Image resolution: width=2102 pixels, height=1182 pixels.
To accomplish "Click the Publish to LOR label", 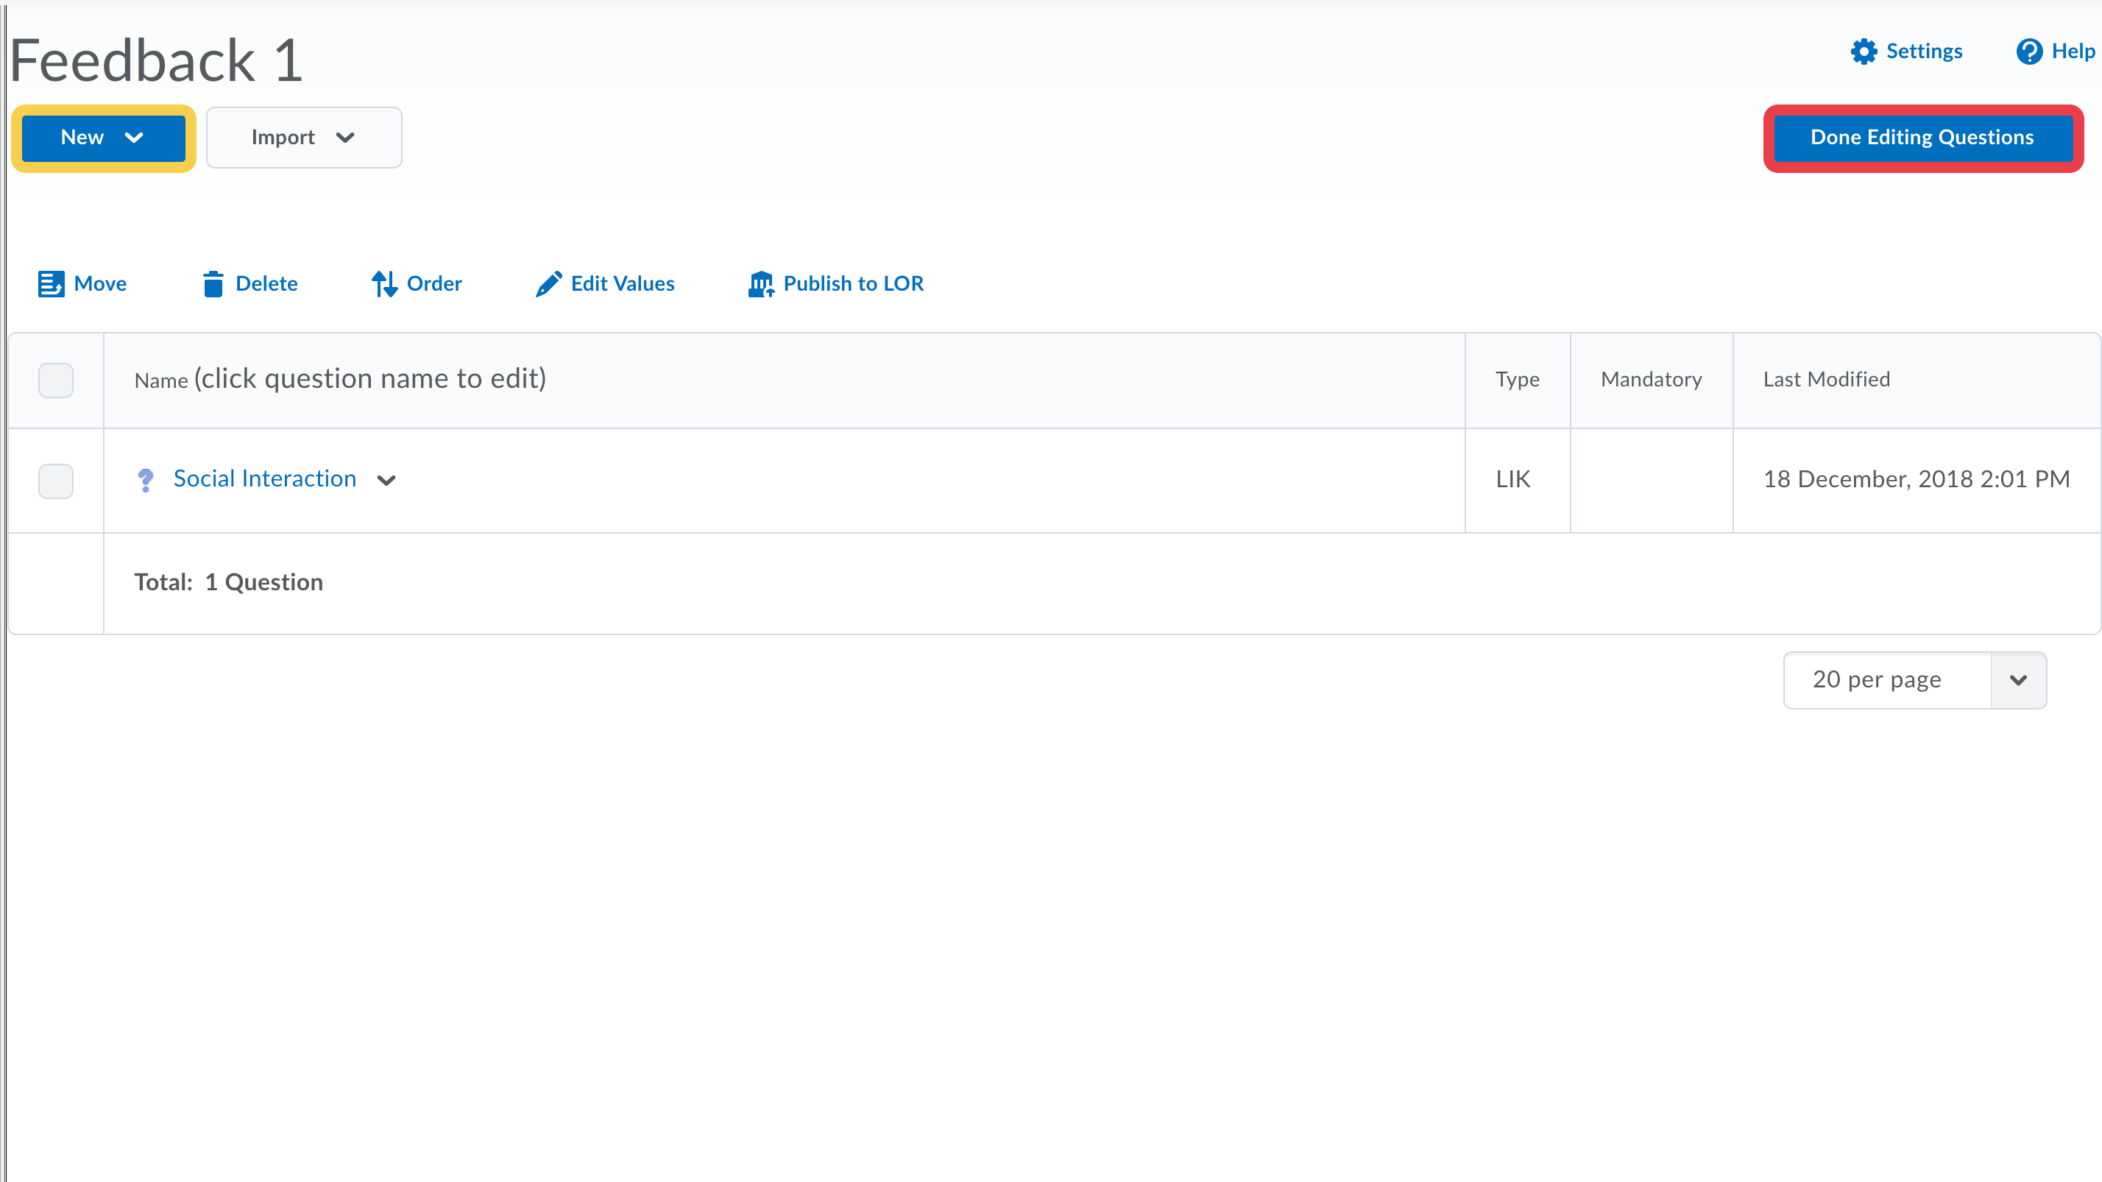I will coord(853,284).
